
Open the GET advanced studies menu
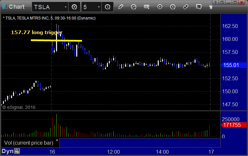(147, 7)
